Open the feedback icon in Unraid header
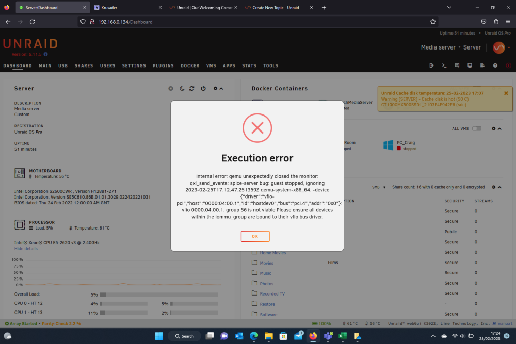This screenshot has width=516, height=344. point(457,65)
